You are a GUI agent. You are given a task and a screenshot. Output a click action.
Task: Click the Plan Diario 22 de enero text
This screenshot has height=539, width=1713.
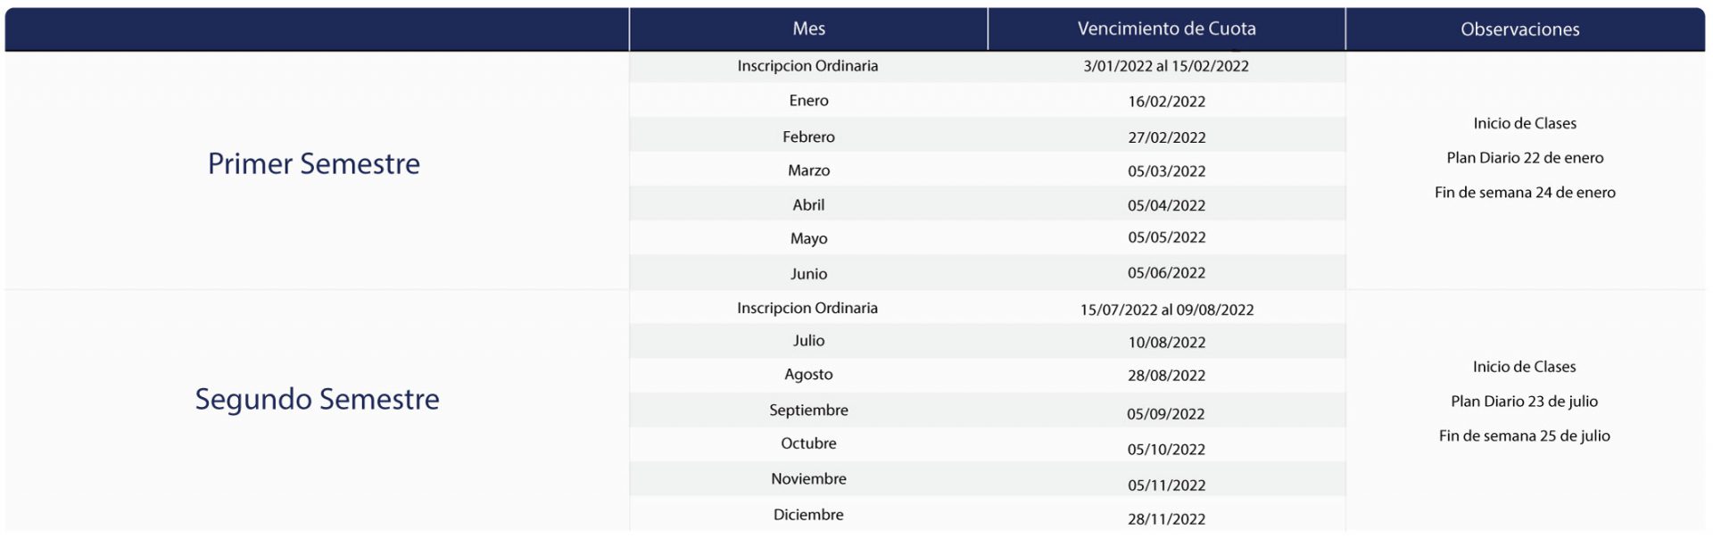pyautogui.click(x=1525, y=158)
